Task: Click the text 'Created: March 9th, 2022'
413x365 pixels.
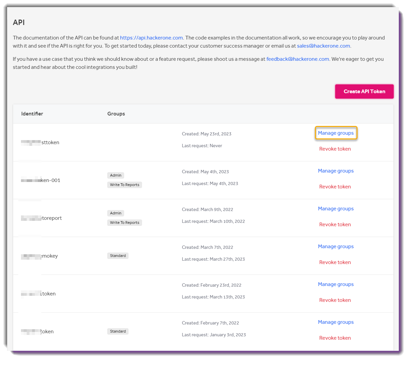Action: (x=208, y=210)
